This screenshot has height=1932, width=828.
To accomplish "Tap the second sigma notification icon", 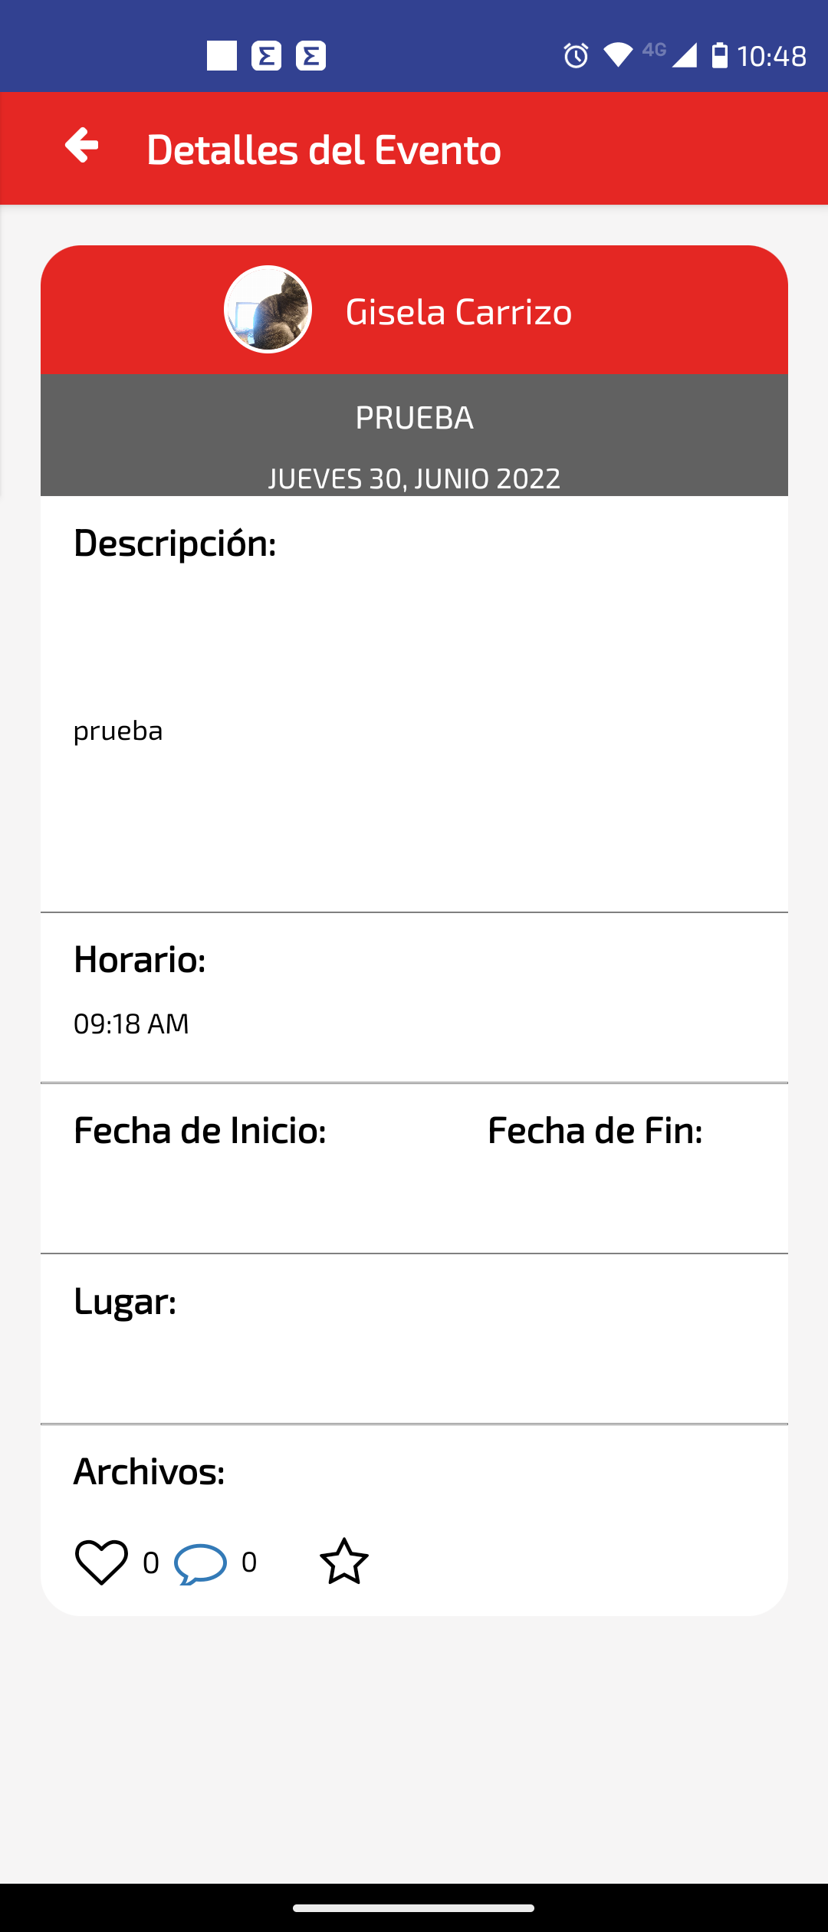I will click(310, 55).
